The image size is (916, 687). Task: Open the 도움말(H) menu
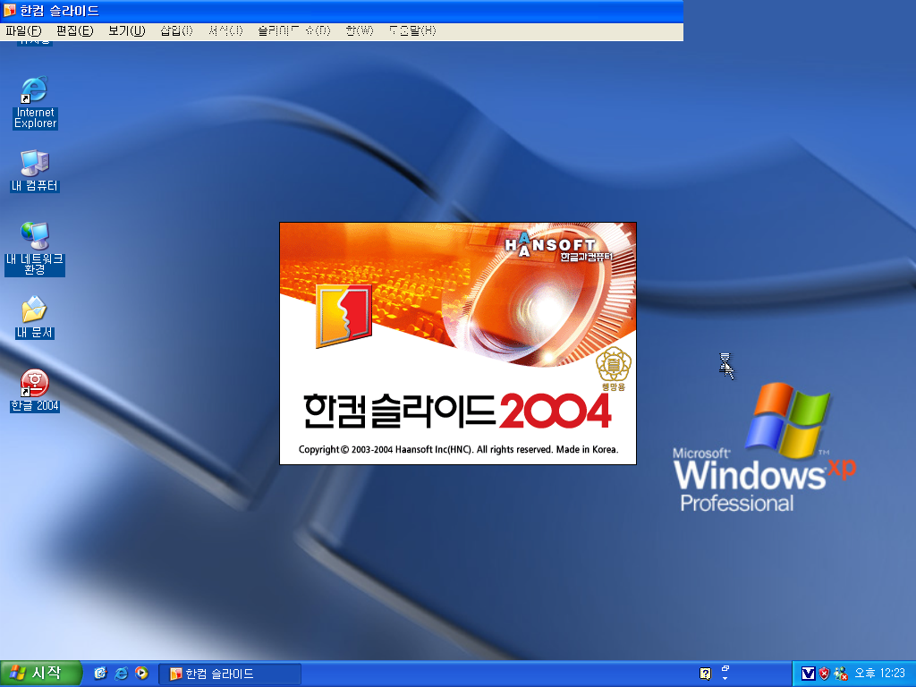tap(412, 31)
